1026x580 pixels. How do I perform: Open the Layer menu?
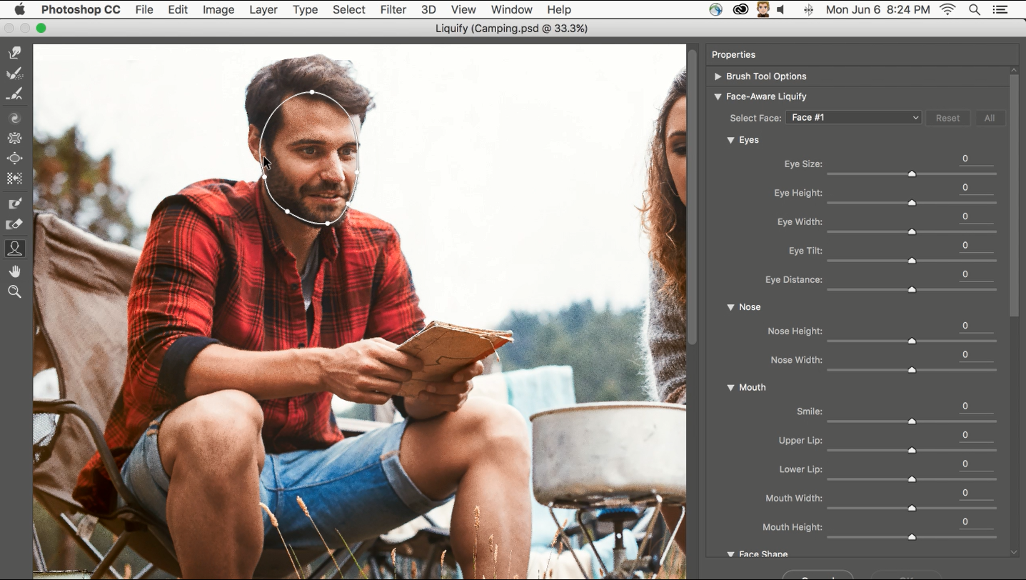(x=263, y=9)
